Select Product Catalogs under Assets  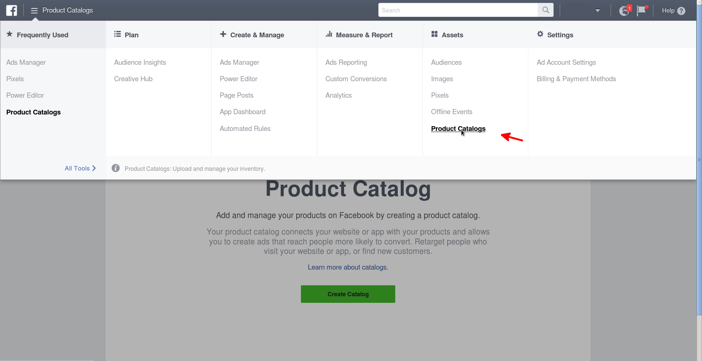(x=458, y=129)
